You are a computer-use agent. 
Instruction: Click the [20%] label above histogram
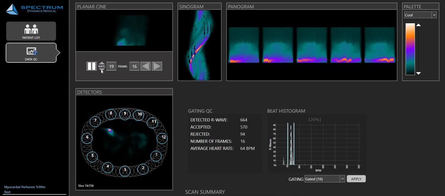point(315,120)
